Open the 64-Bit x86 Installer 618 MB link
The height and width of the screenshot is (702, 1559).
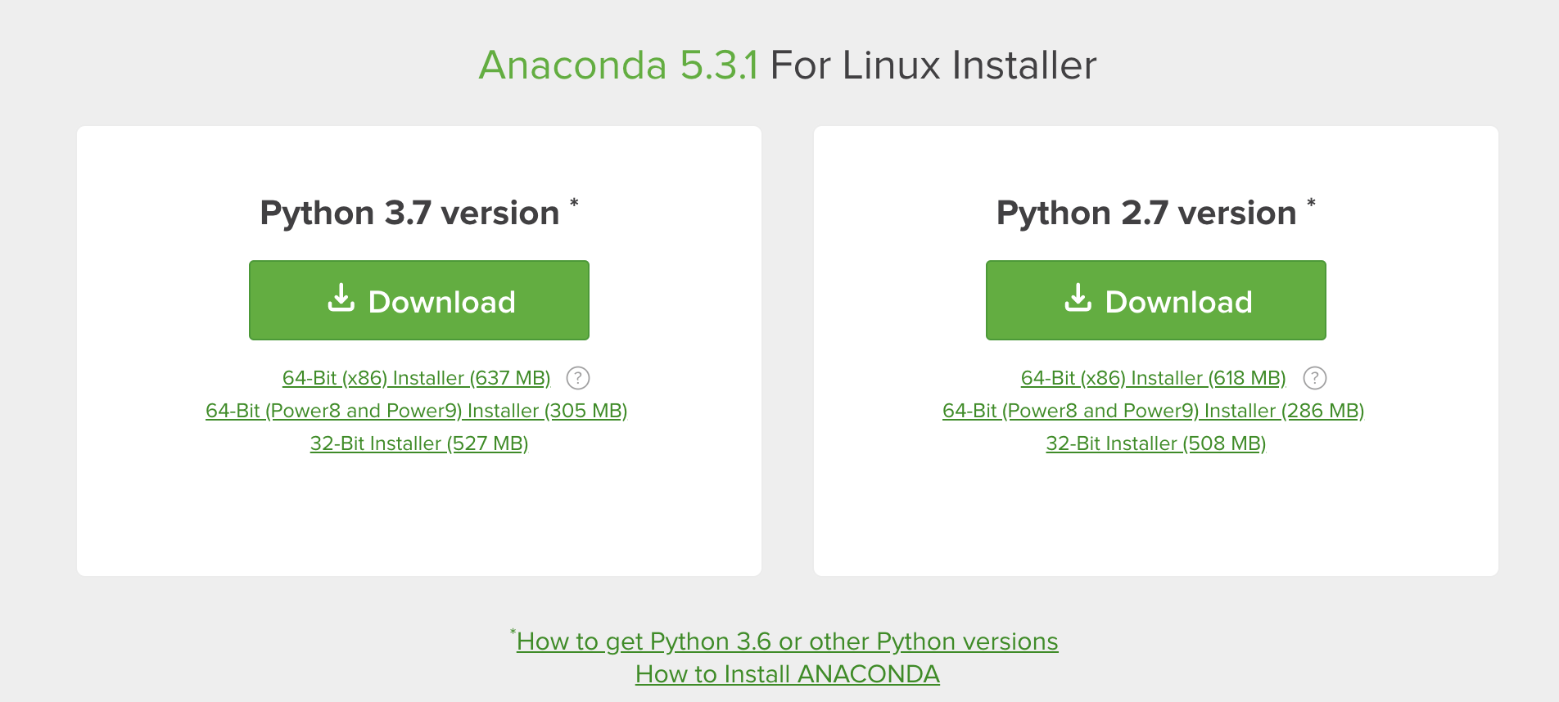tap(1153, 378)
